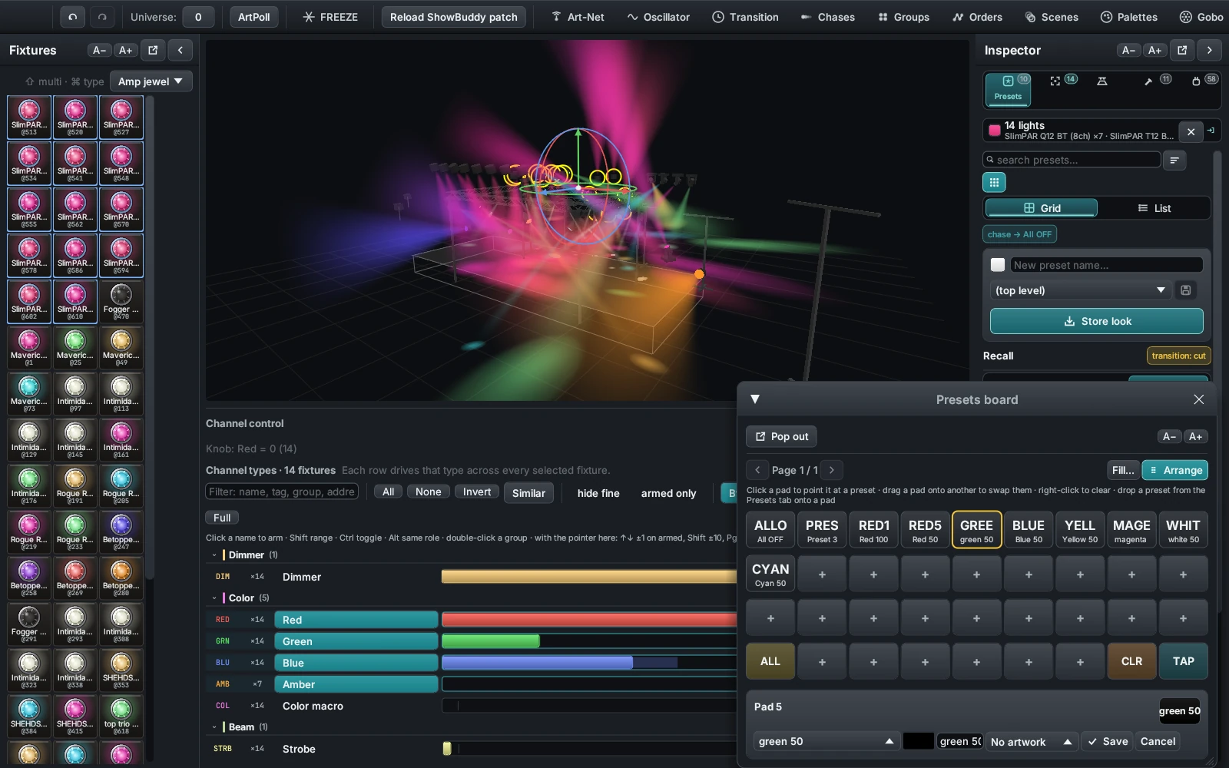
Task: Switch preset view to List
Action: click(1154, 208)
